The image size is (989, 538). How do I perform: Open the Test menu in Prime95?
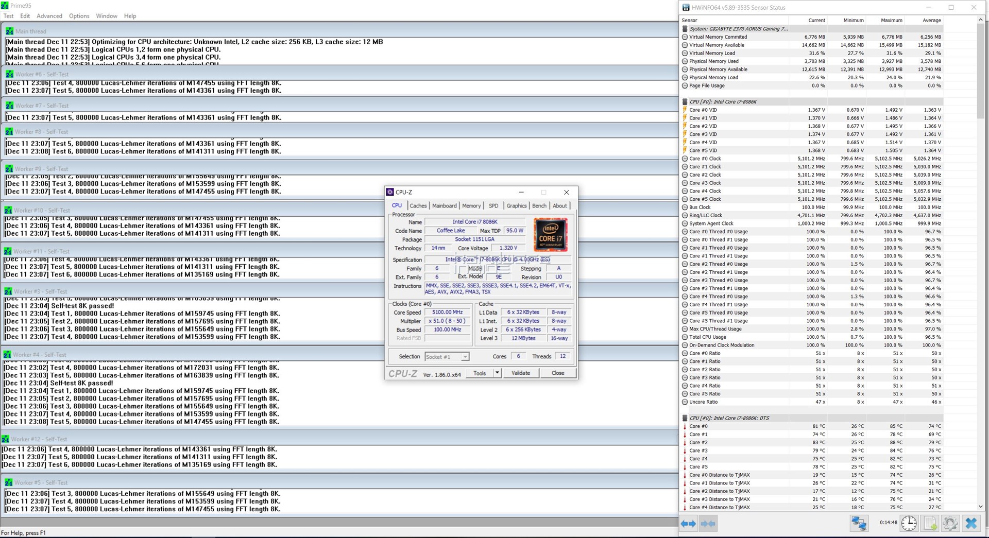8,16
